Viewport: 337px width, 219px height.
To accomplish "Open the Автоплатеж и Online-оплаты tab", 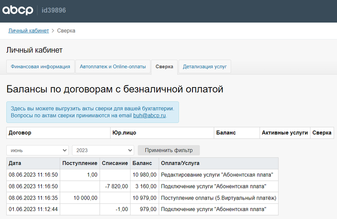I will (112, 66).
